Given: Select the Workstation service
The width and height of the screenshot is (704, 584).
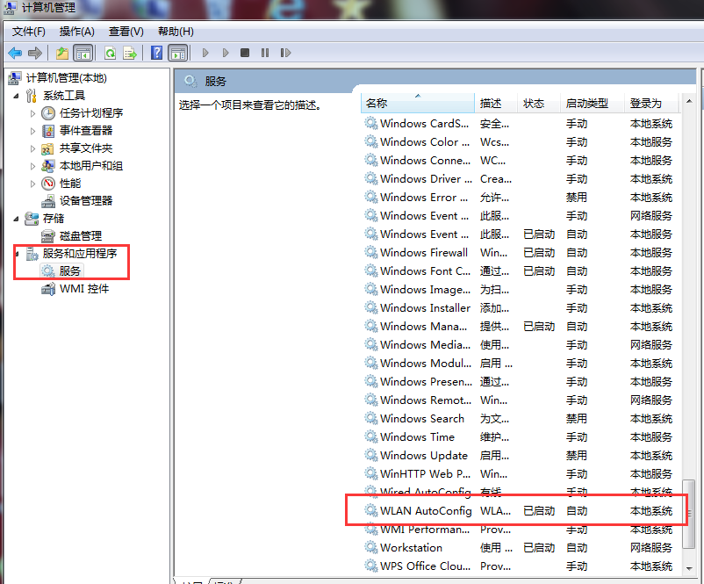Looking at the screenshot, I should tap(519, 548).
